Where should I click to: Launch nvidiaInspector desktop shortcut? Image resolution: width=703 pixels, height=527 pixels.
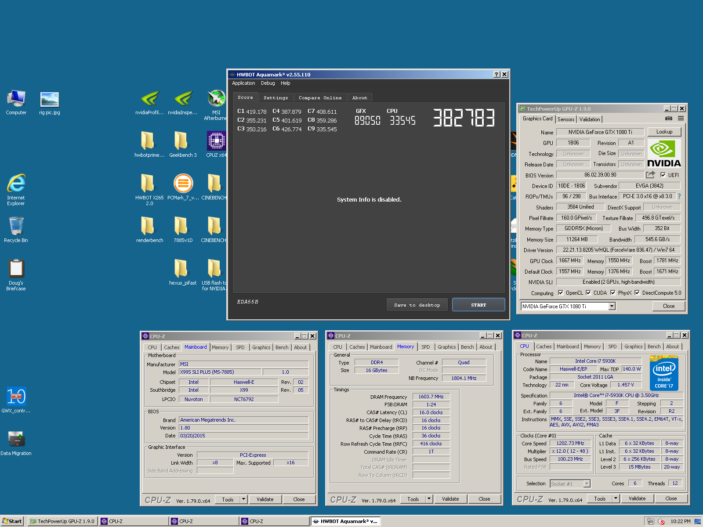[183, 102]
